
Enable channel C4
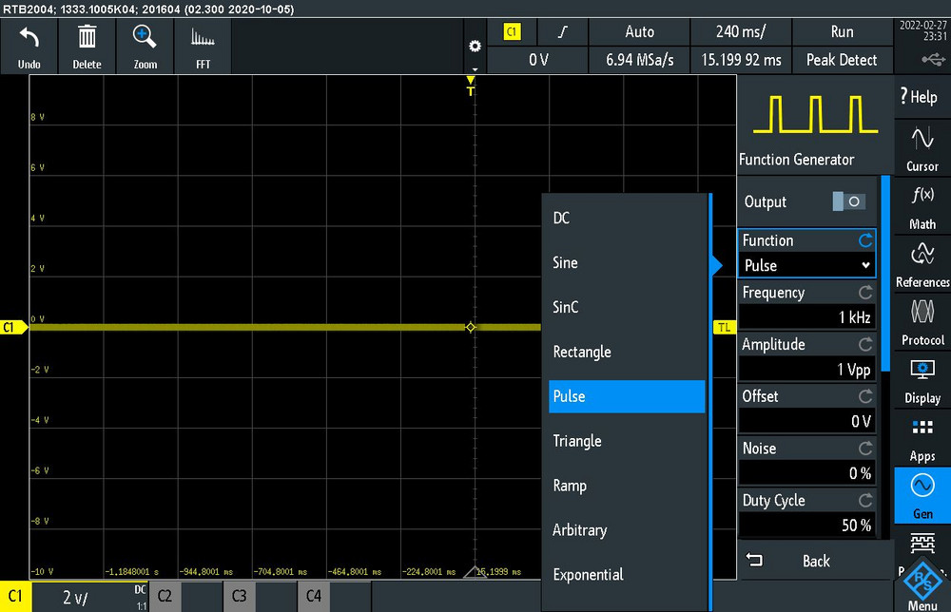pyautogui.click(x=314, y=596)
